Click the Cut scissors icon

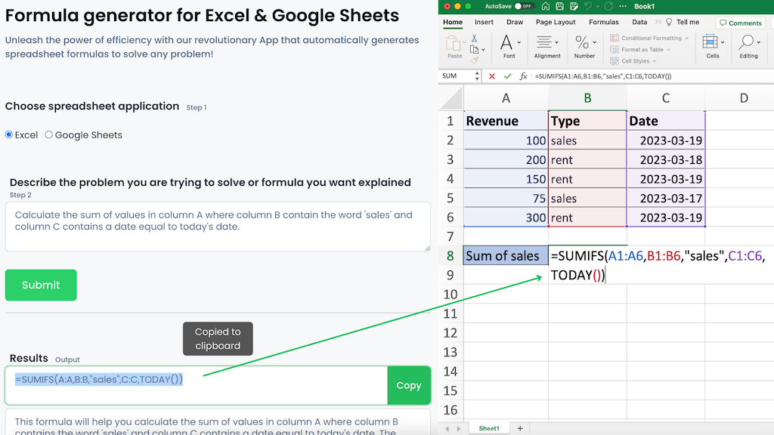coord(475,38)
